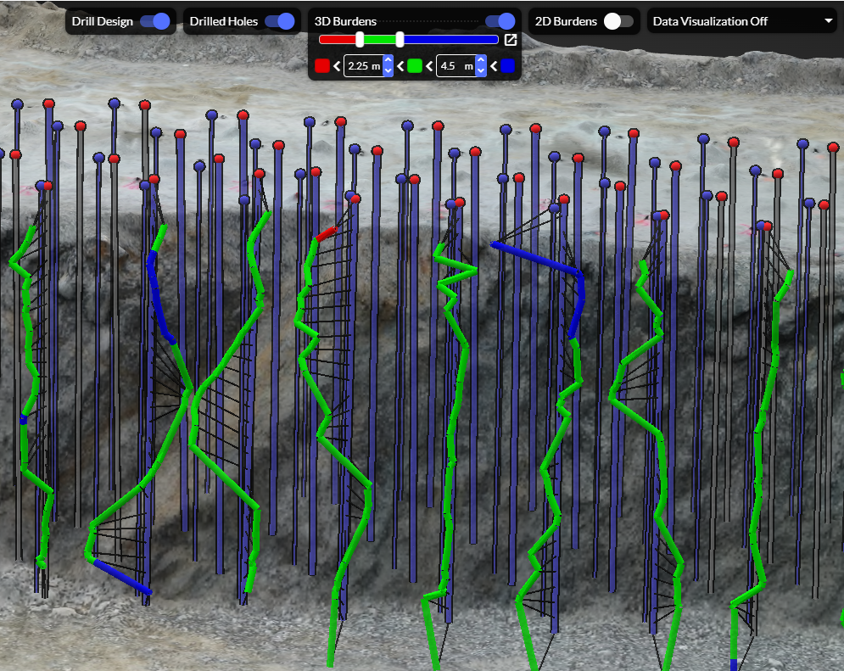Click into the 4.5 m threshold field
This screenshot has width=844, height=671.
click(x=454, y=66)
